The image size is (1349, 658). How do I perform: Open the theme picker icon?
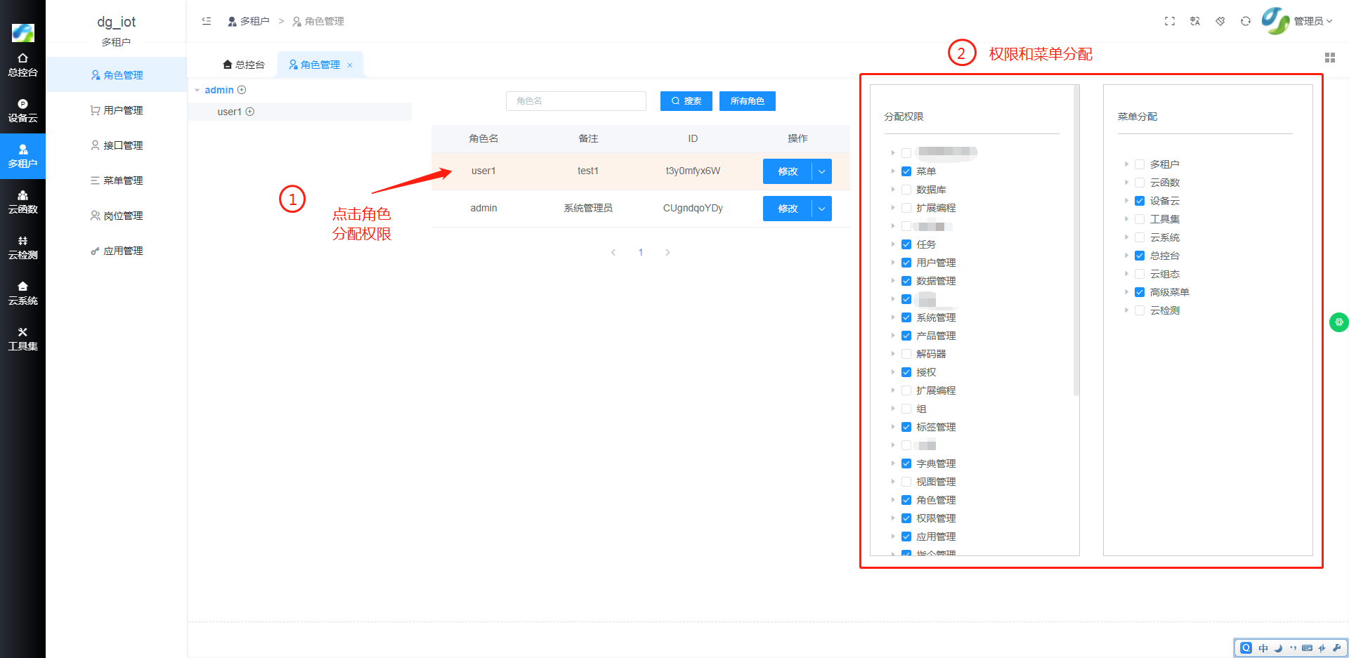click(1220, 21)
